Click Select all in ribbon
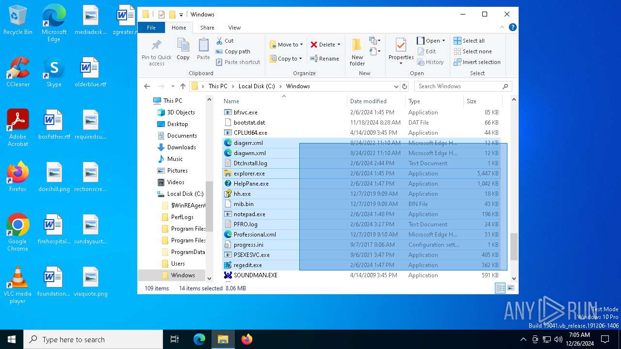 point(469,41)
